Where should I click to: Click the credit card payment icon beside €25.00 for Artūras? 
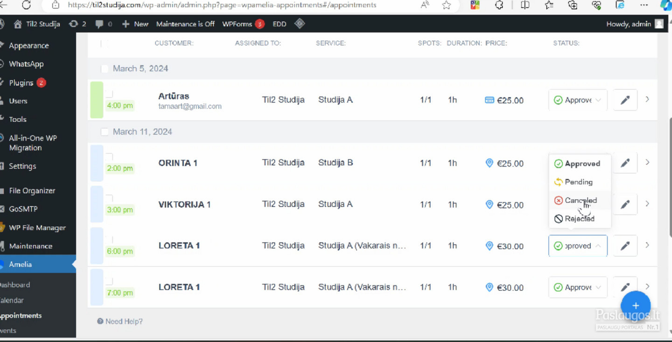coord(489,100)
